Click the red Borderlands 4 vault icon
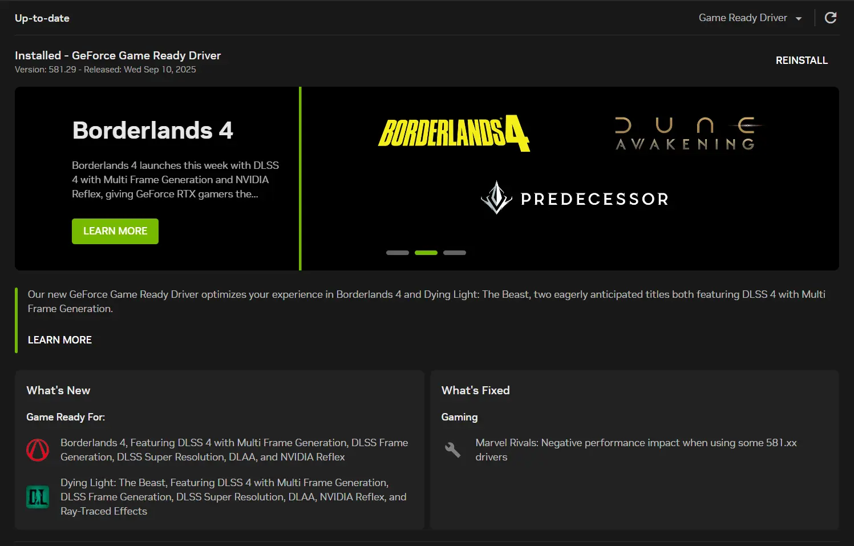The image size is (854, 546). click(38, 450)
